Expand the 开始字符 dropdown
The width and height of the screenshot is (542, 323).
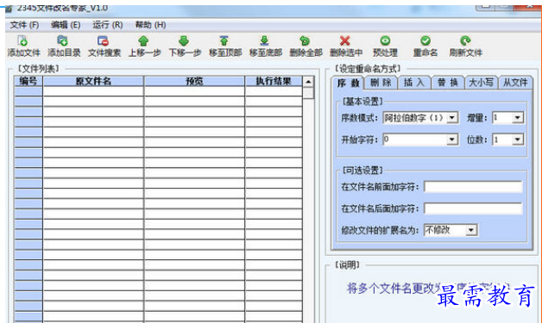(451, 140)
